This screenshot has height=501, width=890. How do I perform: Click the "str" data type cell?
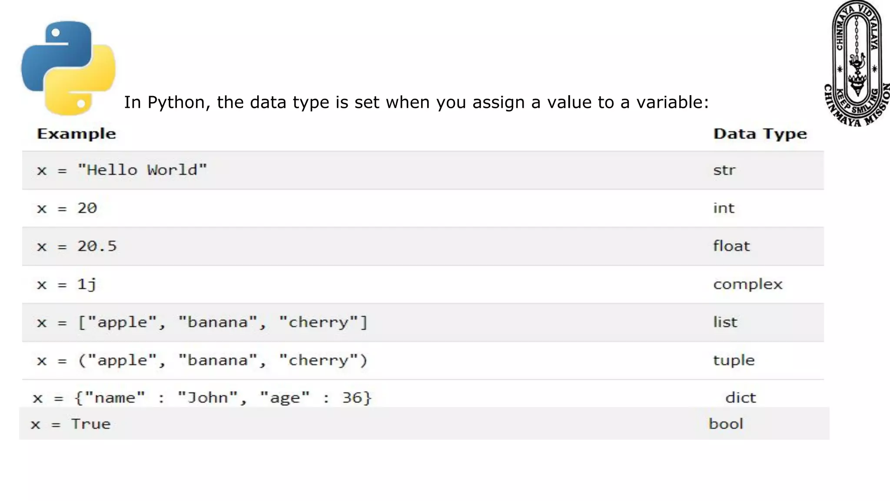pyautogui.click(x=724, y=170)
